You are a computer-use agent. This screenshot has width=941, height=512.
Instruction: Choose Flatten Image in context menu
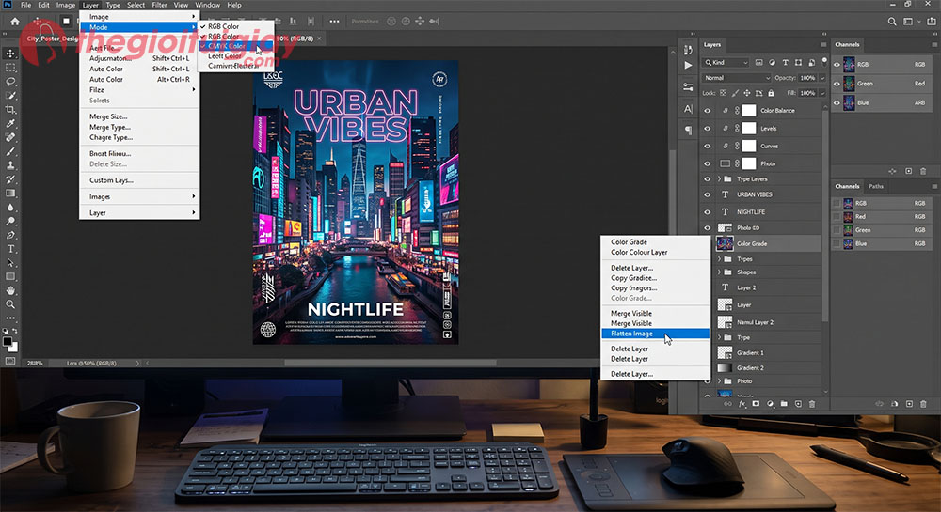(x=655, y=334)
